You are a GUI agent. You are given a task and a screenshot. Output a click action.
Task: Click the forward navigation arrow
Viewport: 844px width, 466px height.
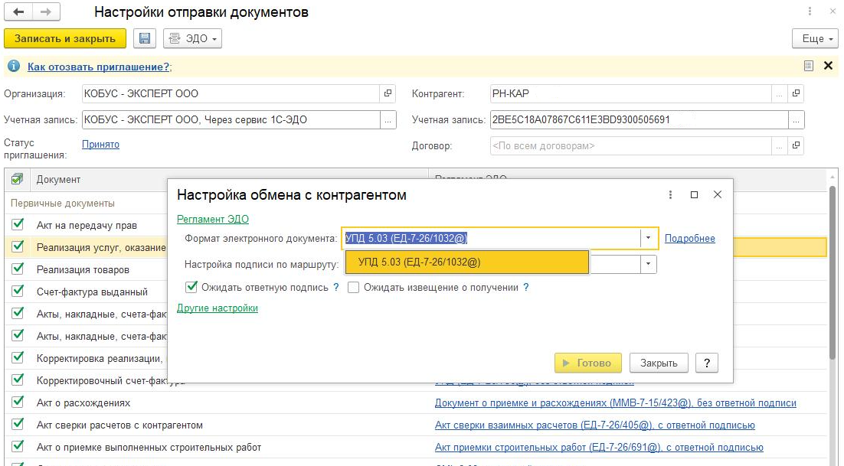(46, 13)
